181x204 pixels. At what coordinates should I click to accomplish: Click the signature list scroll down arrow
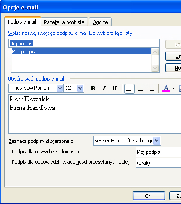[x=155, y=68]
